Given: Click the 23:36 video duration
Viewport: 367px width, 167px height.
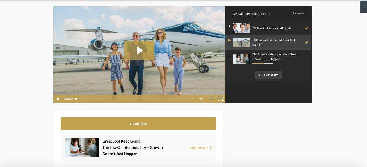Looking at the screenshot, I should [69, 99].
